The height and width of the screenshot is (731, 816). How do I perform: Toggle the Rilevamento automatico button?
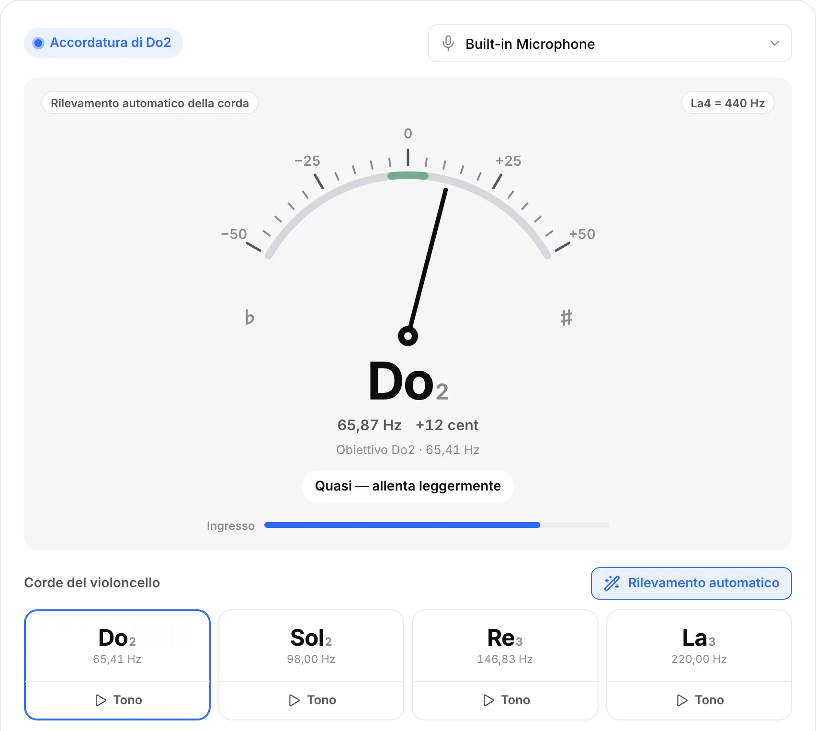click(x=691, y=583)
